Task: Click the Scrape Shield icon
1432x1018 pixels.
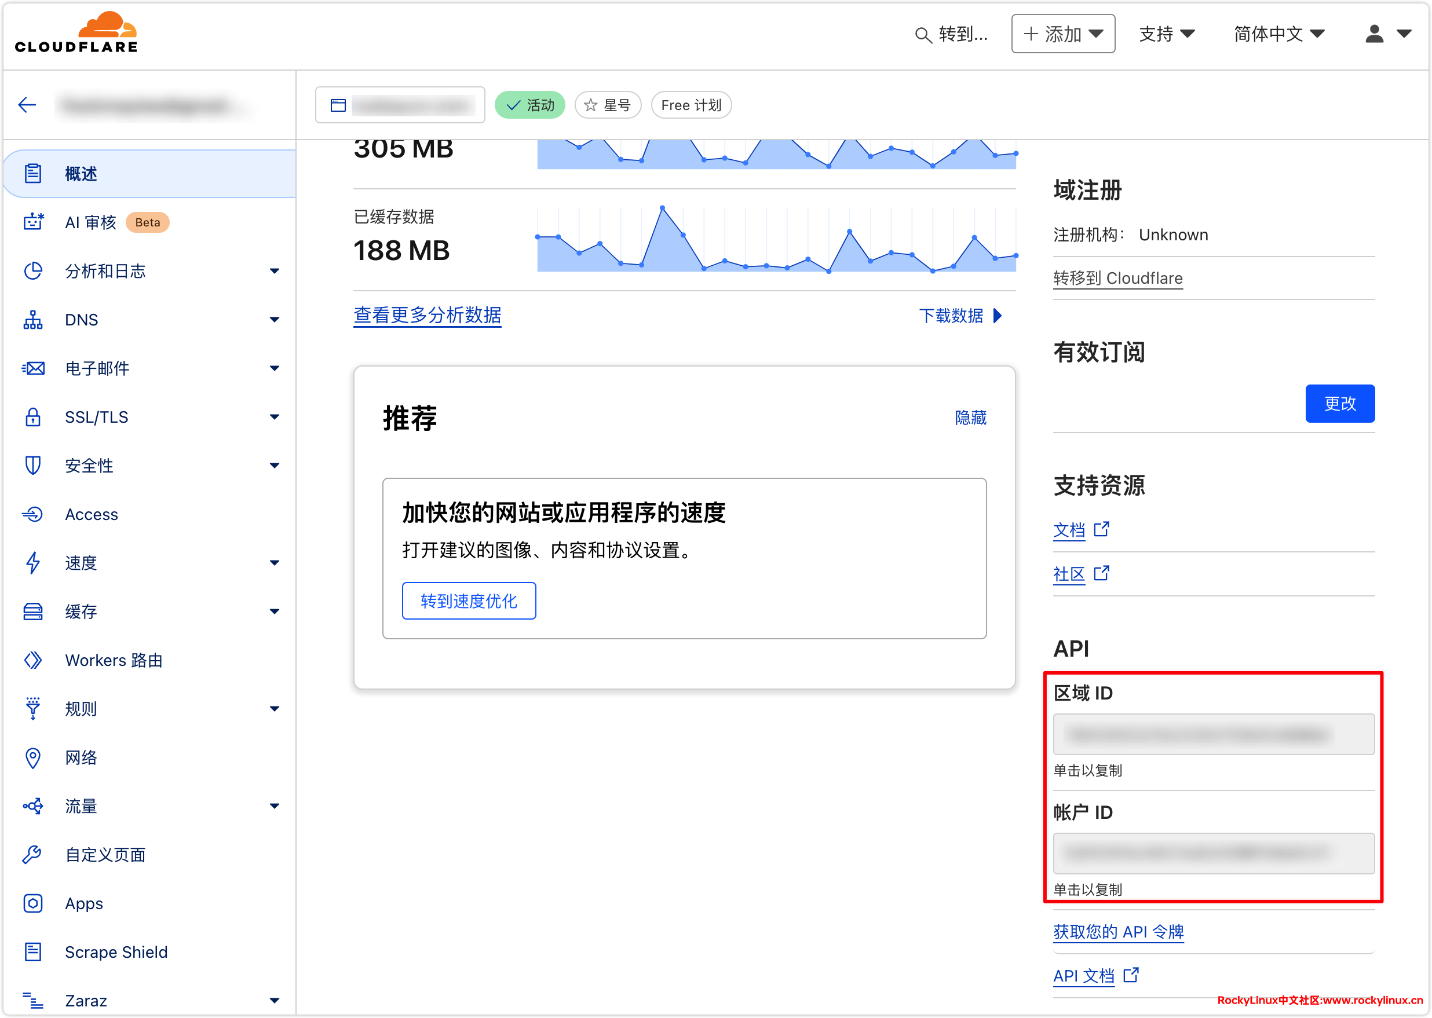Action: (x=32, y=951)
